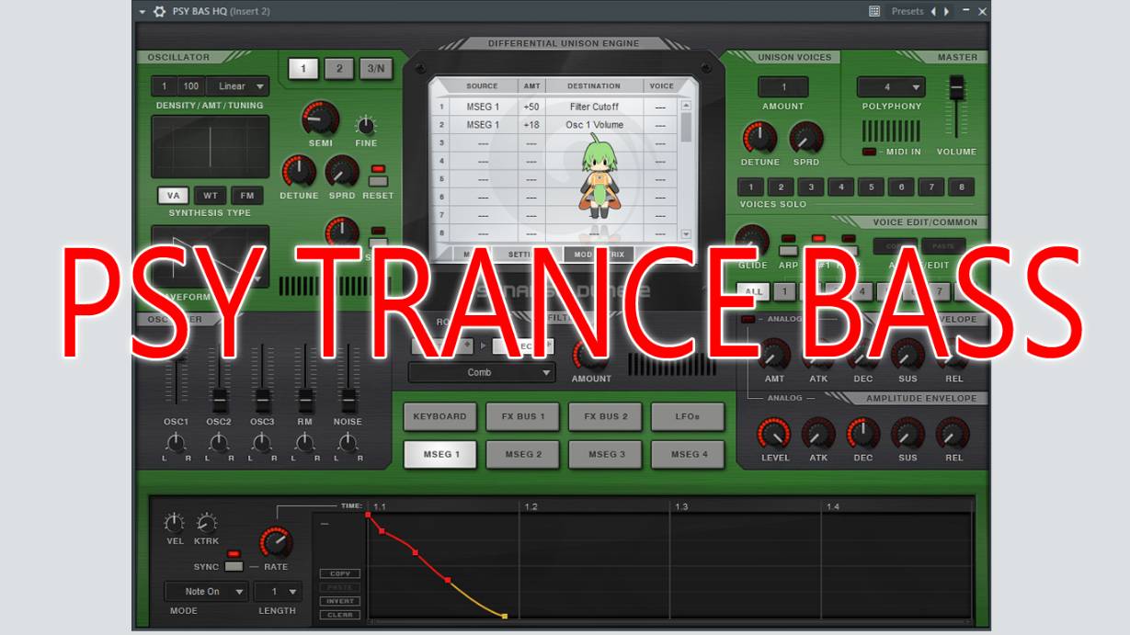The image size is (1130, 635).
Task: Click the amplitude envelope DEC knob
Action: click(862, 434)
